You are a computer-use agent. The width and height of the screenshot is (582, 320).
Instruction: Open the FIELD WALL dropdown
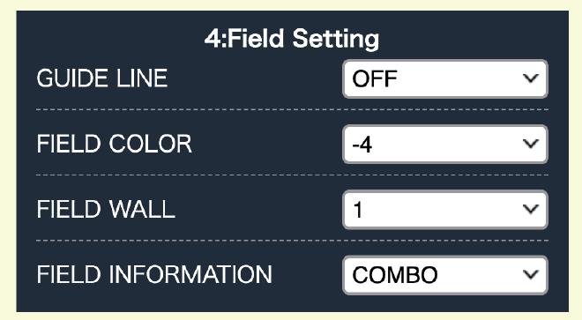coord(445,210)
